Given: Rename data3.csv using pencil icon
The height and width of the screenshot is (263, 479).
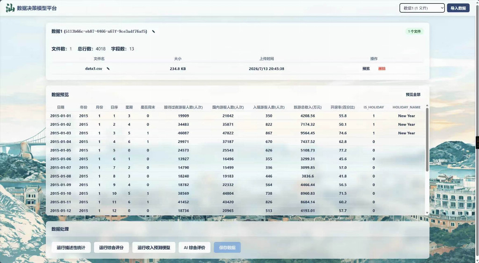Looking at the screenshot, I should tap(108, 69).
